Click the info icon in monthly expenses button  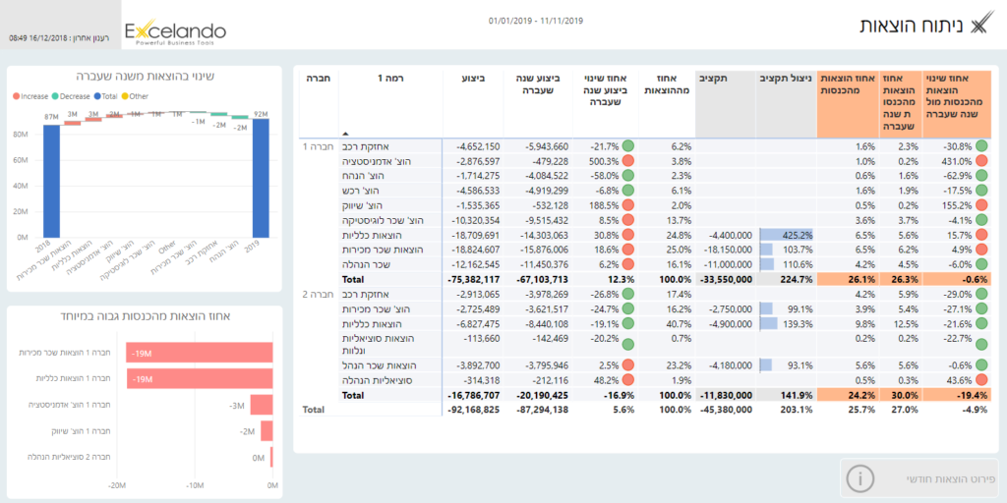coord(861,478)
